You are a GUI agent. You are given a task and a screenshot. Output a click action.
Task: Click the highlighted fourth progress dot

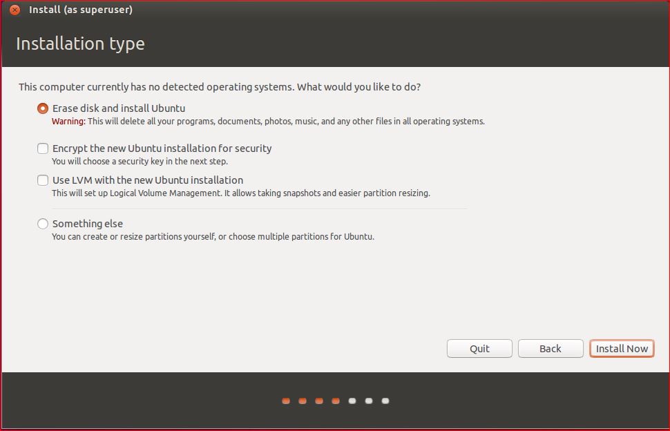[335, 400]
